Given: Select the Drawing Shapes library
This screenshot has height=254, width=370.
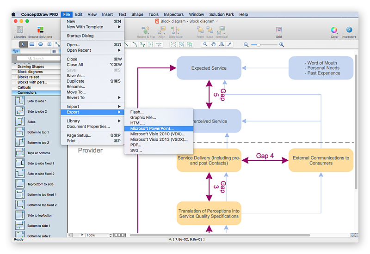Looking at the screenshot, I should pyautogui.click(x=31, y=67).
